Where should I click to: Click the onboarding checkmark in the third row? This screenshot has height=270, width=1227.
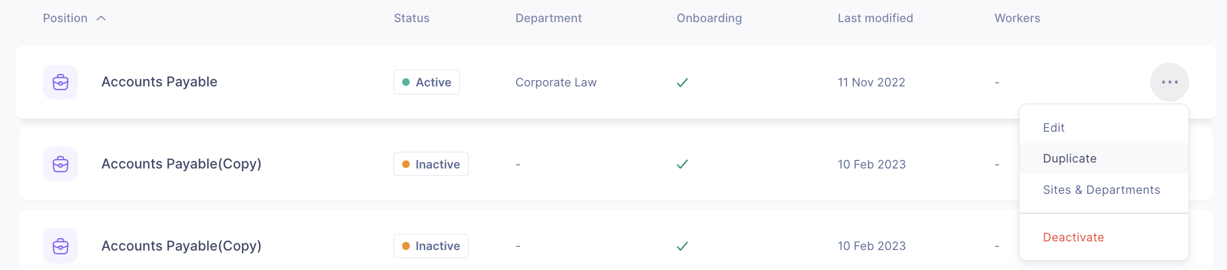coord(682,246)
